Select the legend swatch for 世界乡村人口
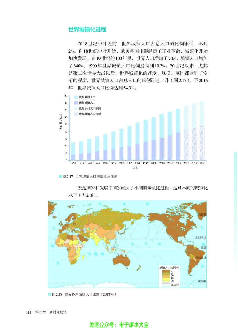The height and width of the screenshot is (333, 238). coord(76,97)
